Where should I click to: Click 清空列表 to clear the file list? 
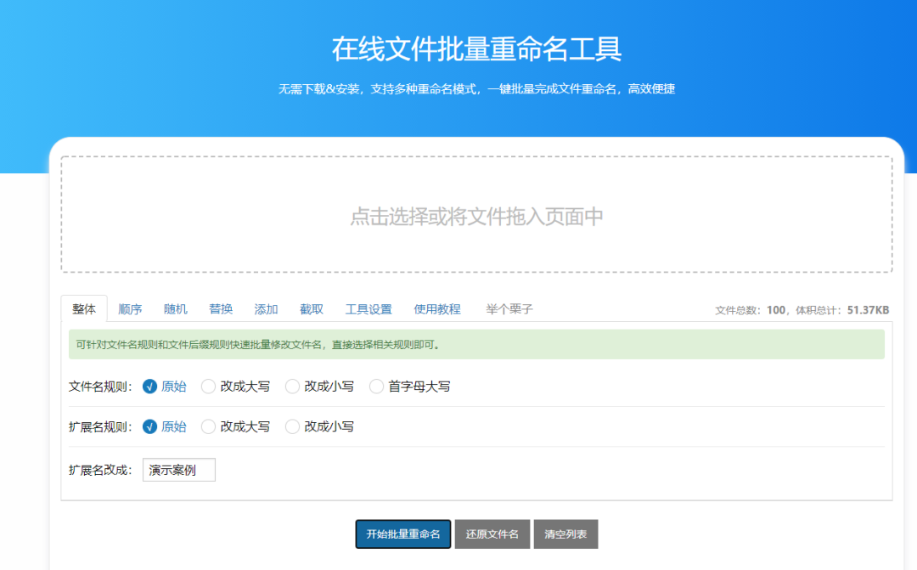566,534
